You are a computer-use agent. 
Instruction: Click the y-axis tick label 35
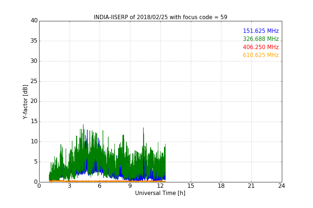point(34,41)
